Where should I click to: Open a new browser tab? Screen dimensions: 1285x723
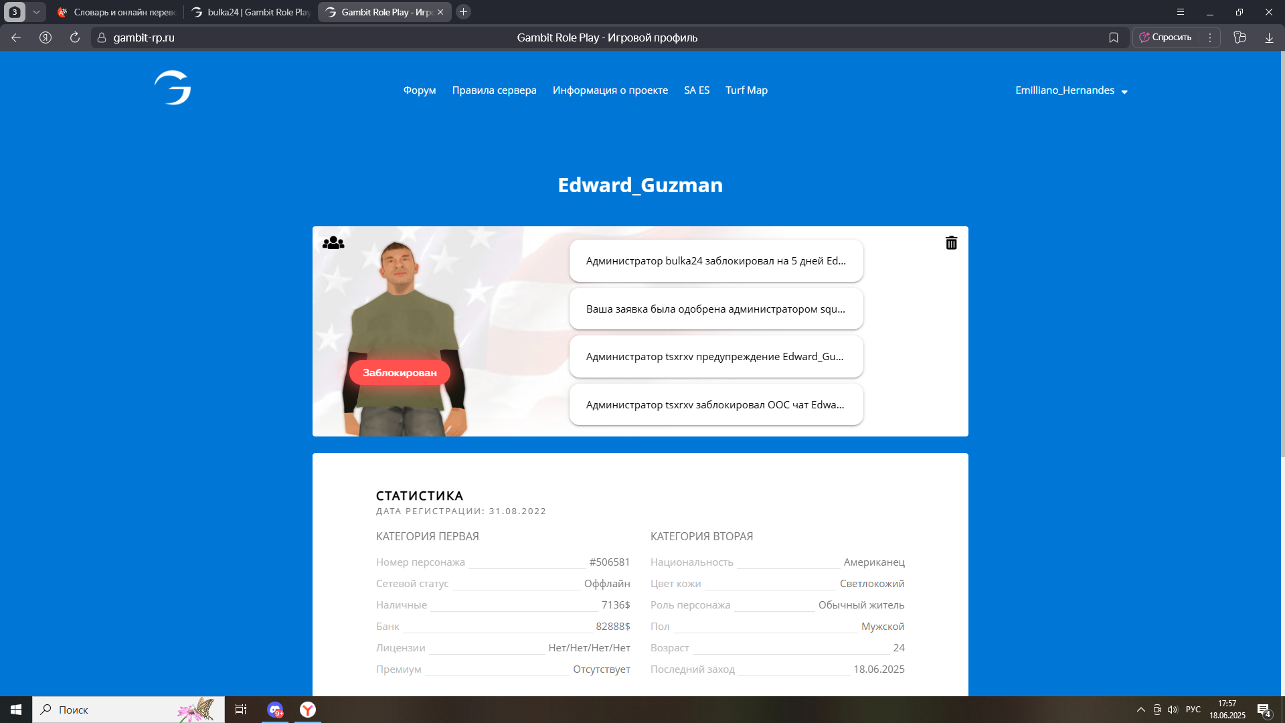point(463,12)
